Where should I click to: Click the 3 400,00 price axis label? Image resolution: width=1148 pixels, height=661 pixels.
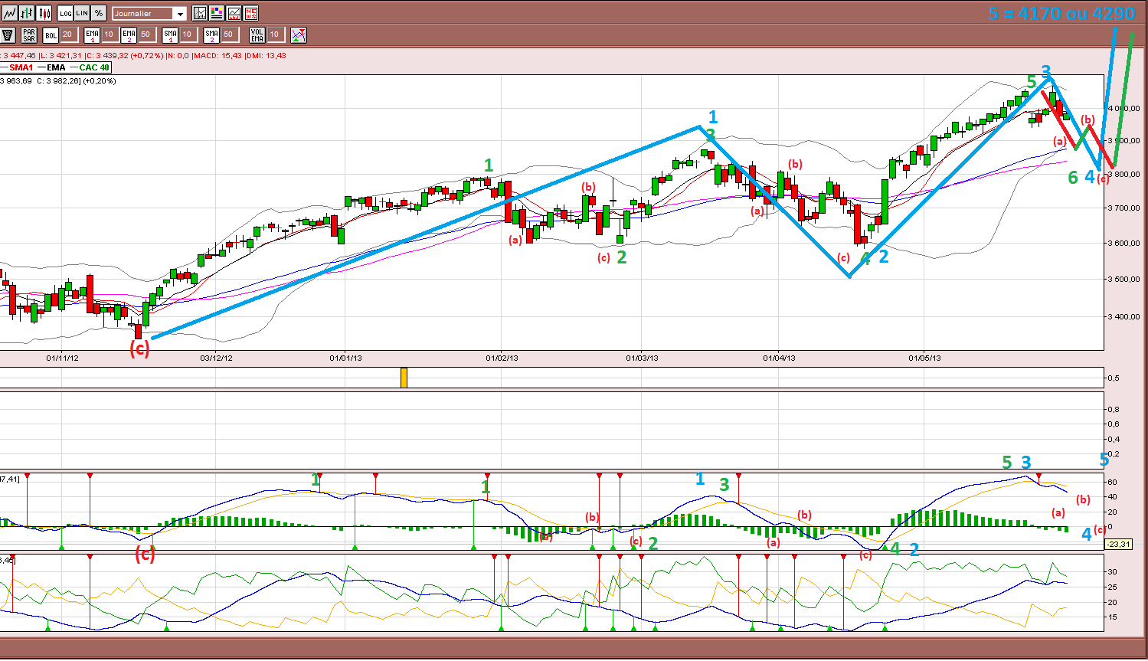1124,316
